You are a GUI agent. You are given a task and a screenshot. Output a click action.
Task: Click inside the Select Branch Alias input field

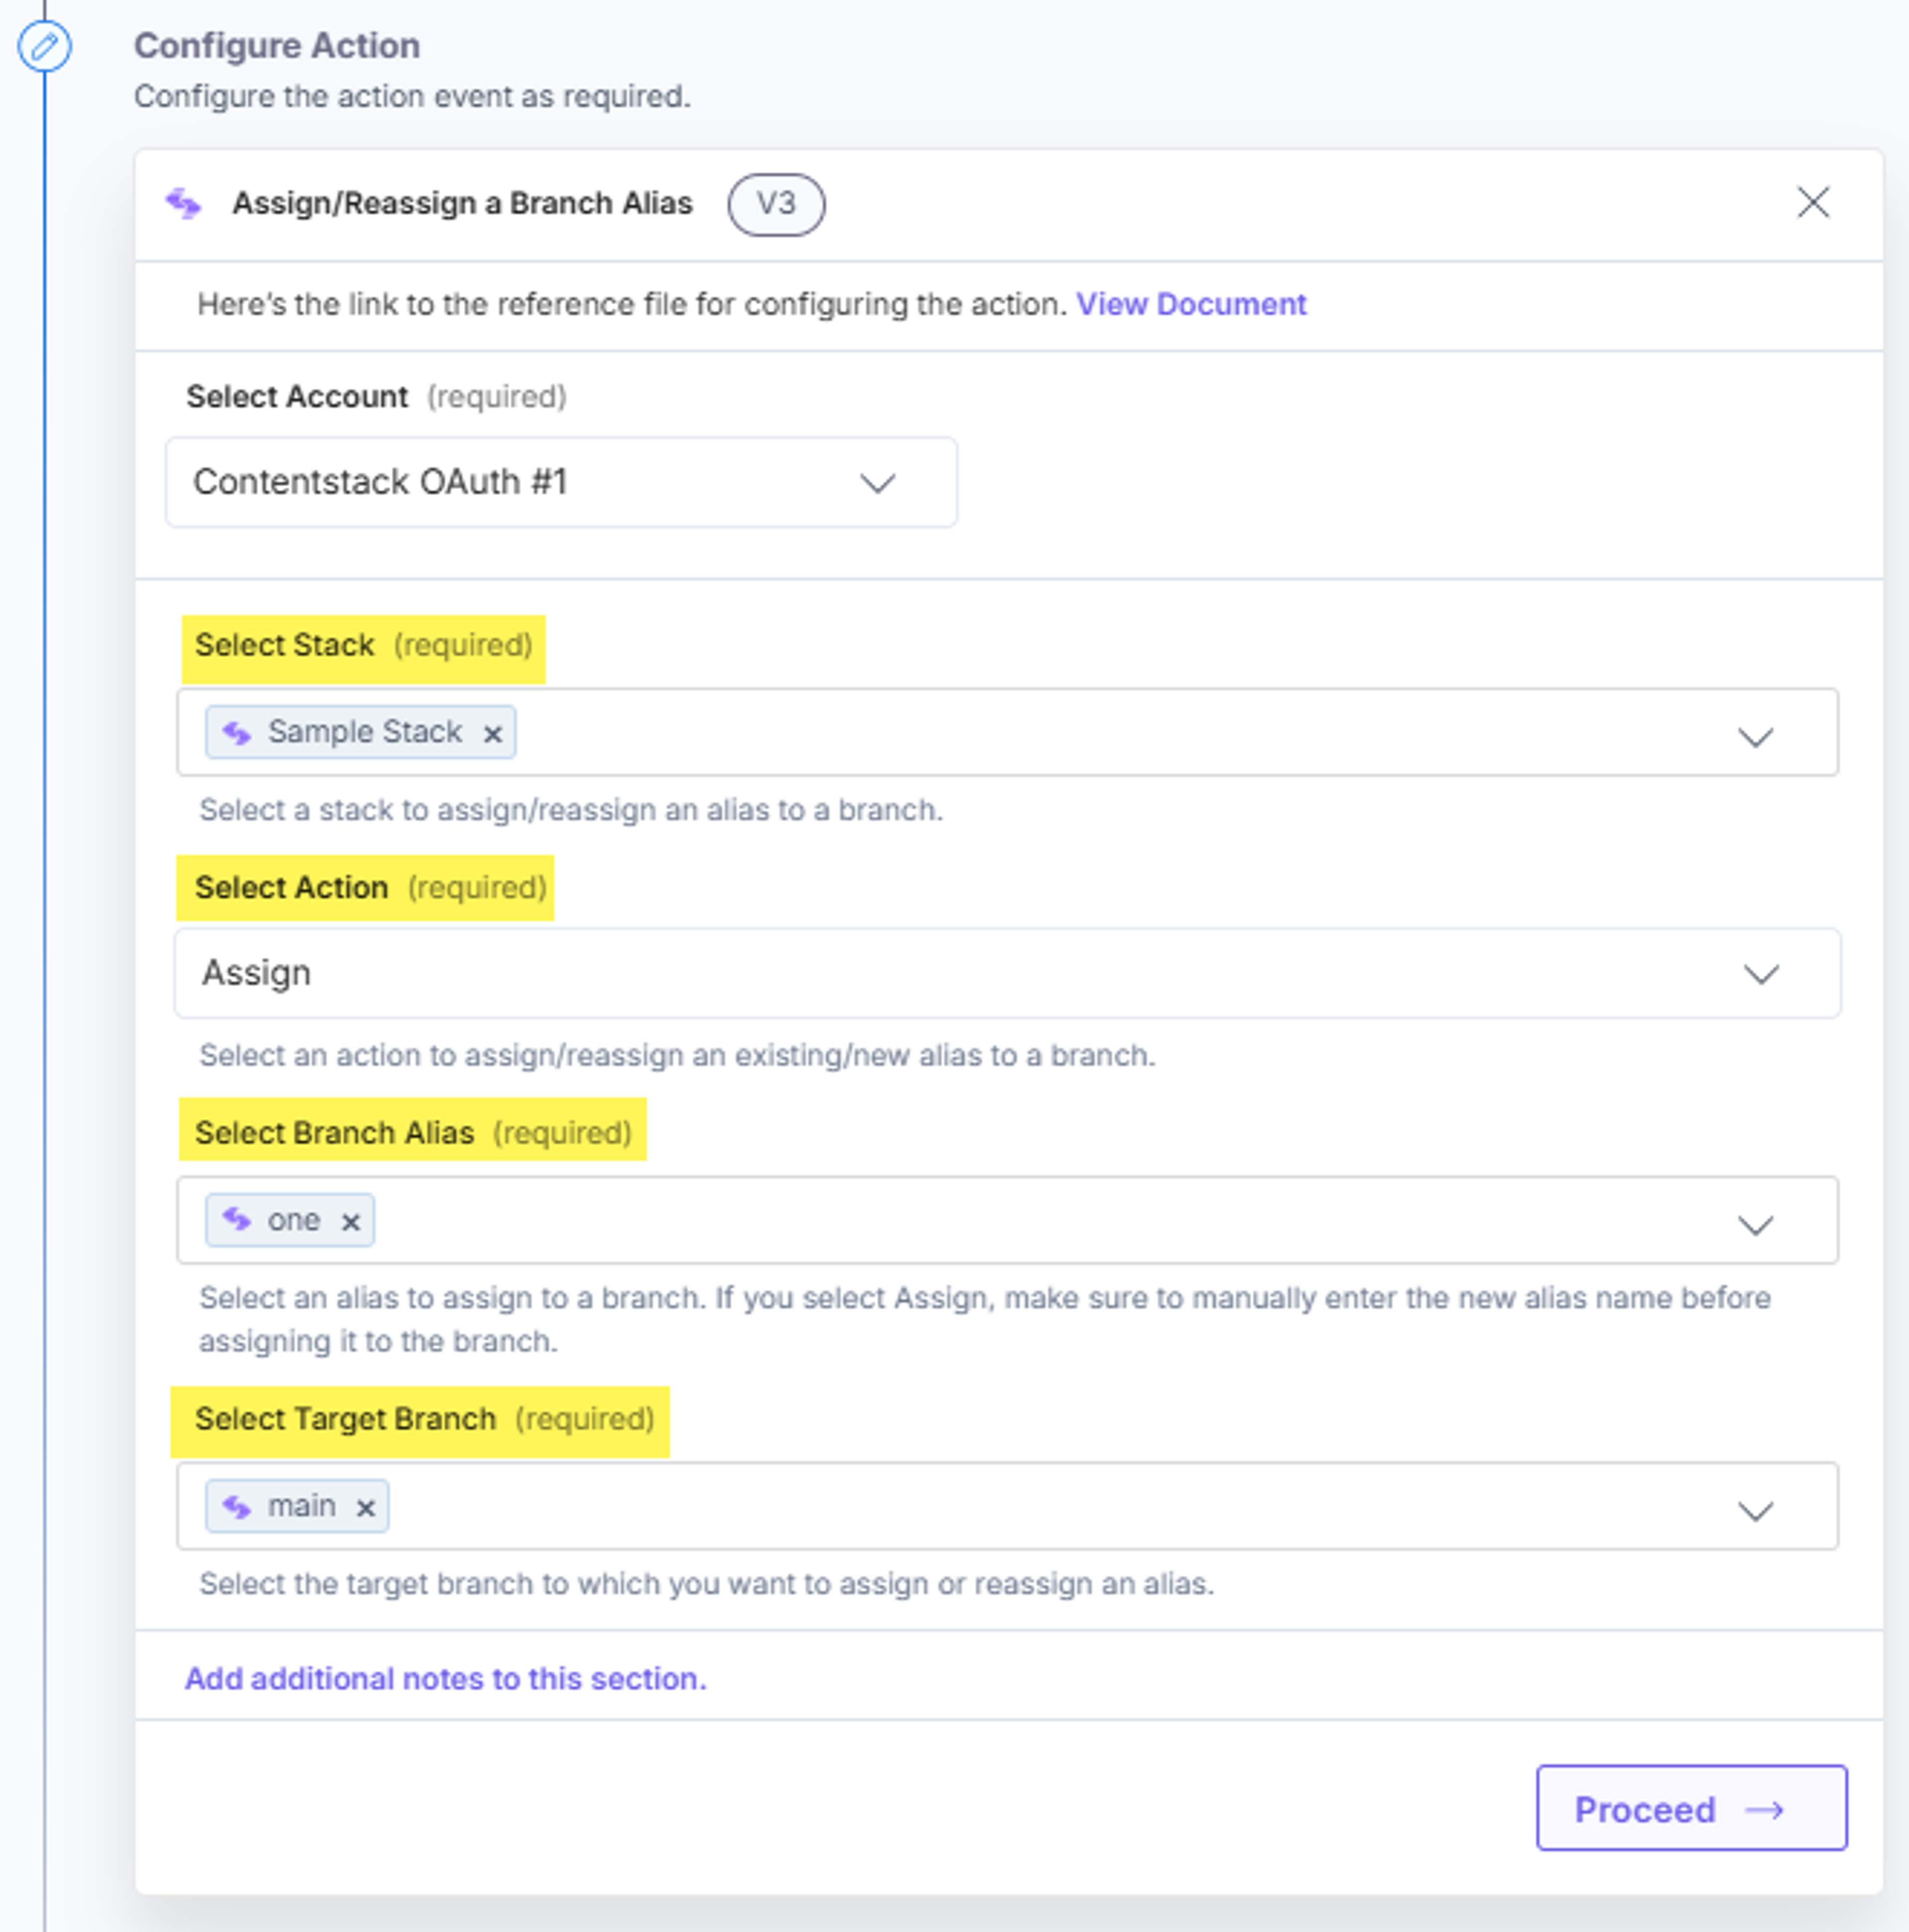(x=1007, y=1220)
